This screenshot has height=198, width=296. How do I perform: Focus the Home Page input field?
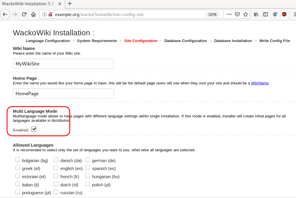point(63,94)
